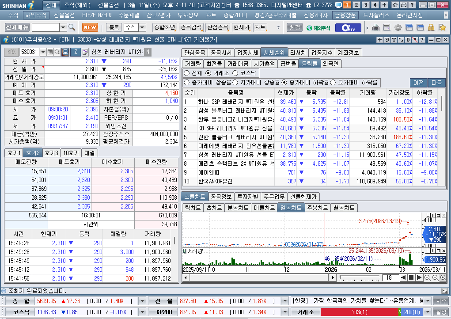Image resolution: width=451 pixels, height=319 pixels.
Task: Expand the stock code 530031 dropdown
Action: click(x=43, y=52)
